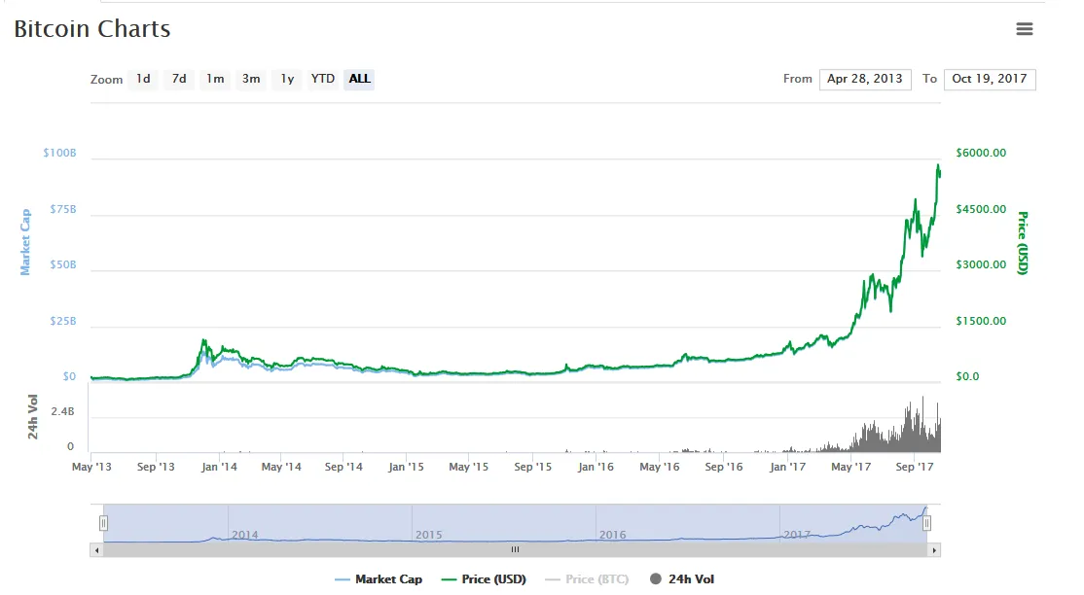1084x595 pixels.
Task: Click the 2017 label in navigator
Action: pos(796,535)
